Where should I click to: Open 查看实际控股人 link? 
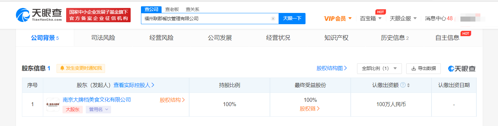pos(134,85)
